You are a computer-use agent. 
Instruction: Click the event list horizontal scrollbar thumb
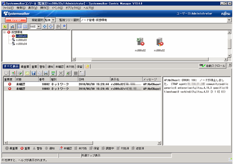click(50, 143)
